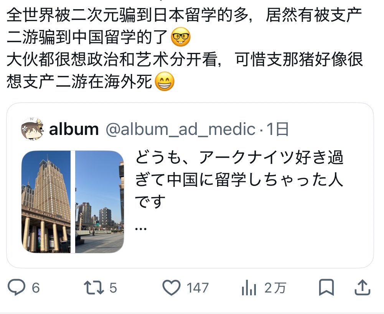Click the 1日 timestamp of quoted tweet
384x314 pixels.
coord(278,129)
